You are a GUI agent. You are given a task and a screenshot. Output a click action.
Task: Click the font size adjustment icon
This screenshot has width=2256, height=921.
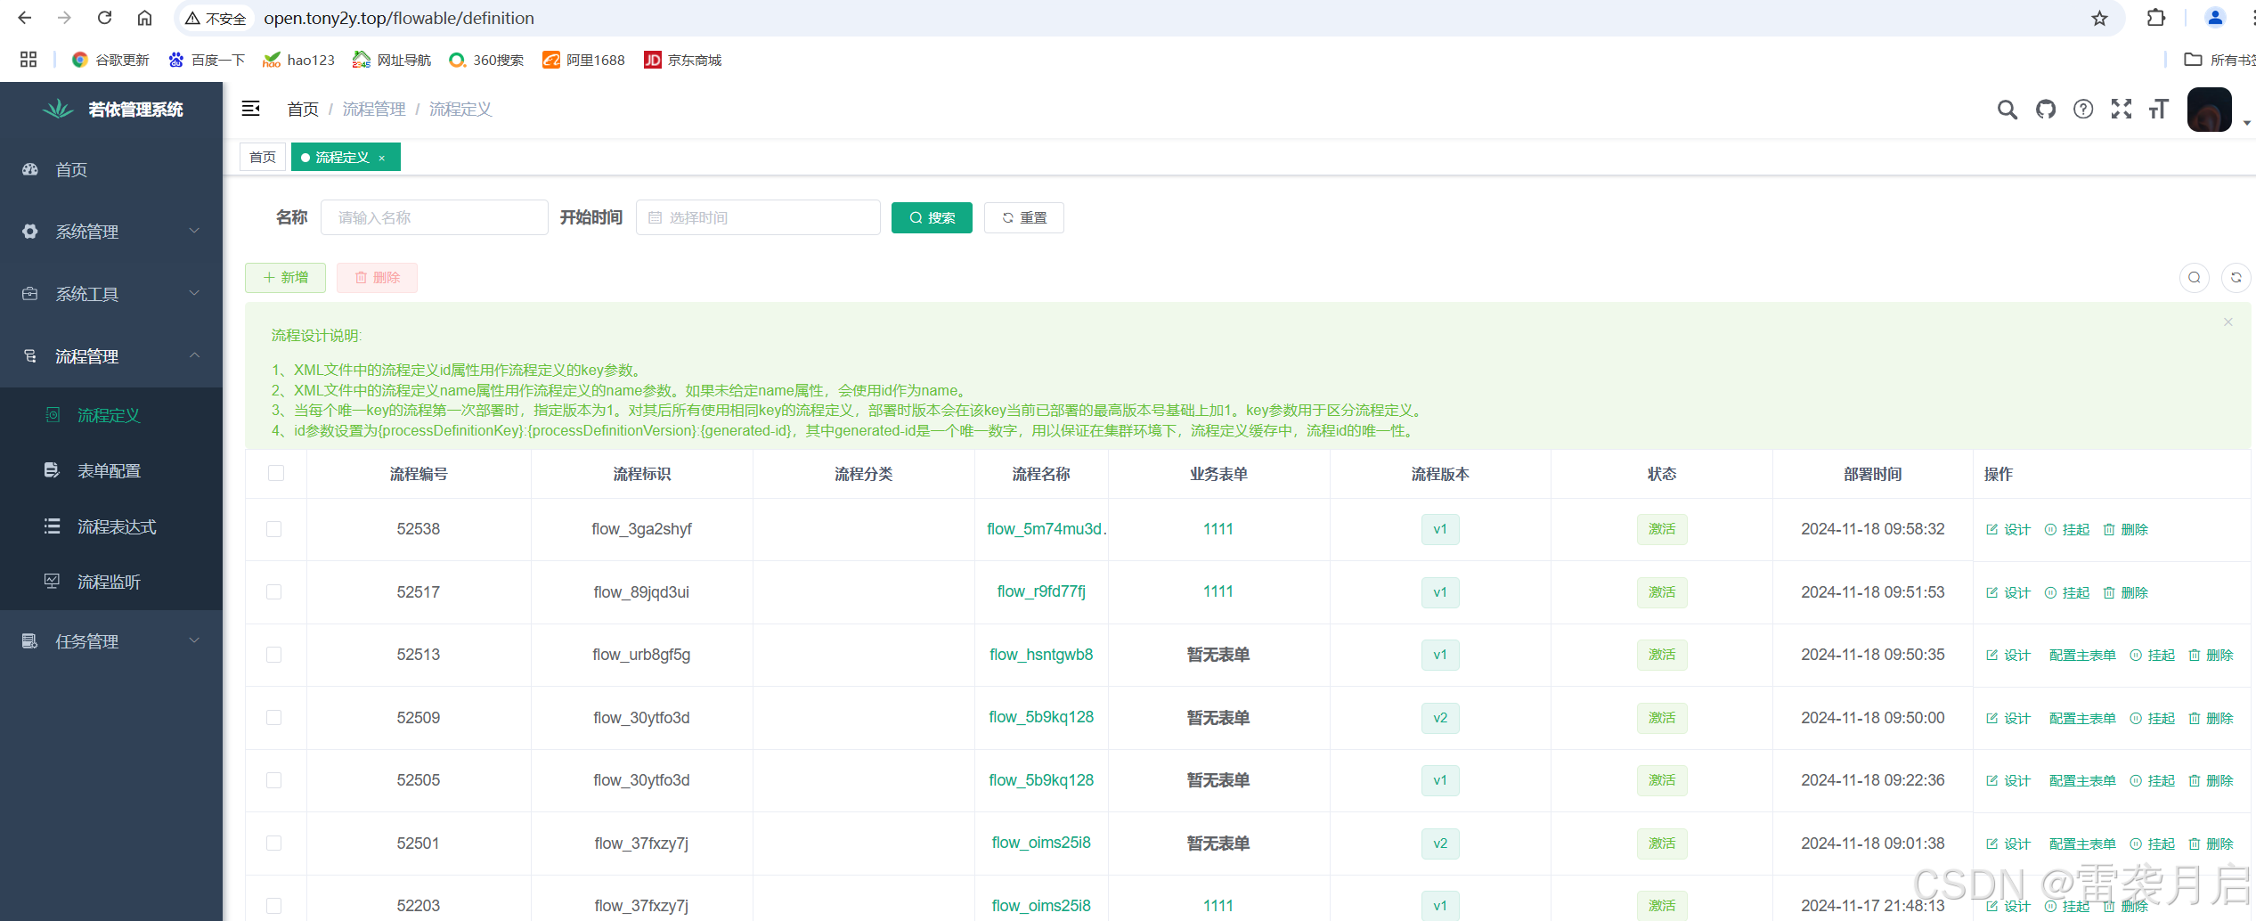pyautogui.click(x=2159, y=109)
